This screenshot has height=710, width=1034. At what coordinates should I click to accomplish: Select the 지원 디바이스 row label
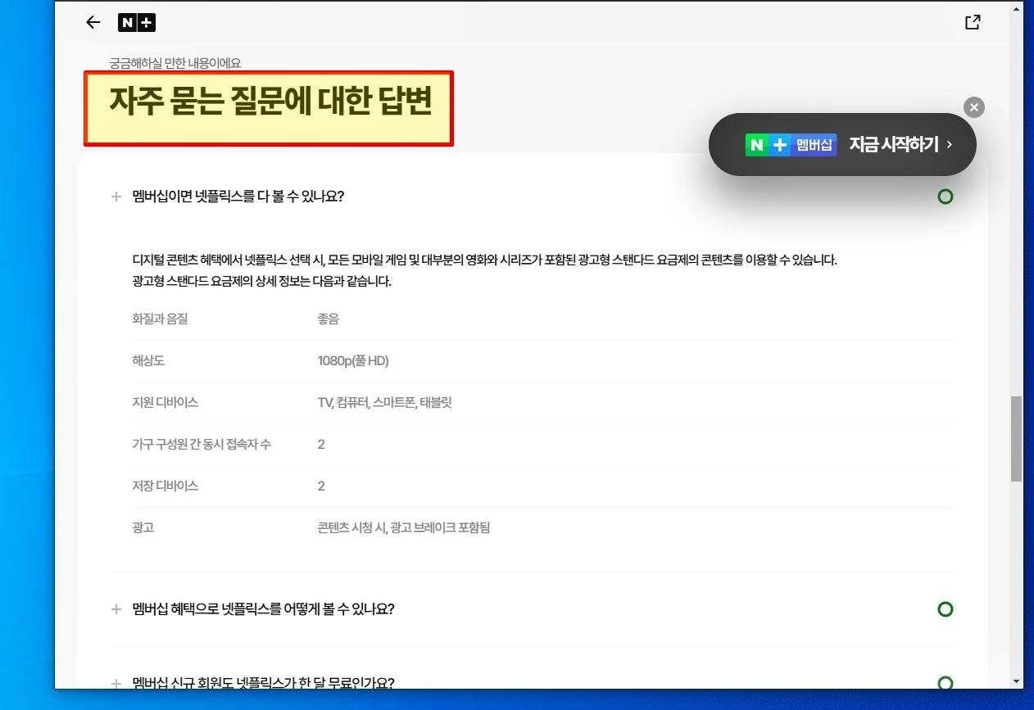(165, 402)
